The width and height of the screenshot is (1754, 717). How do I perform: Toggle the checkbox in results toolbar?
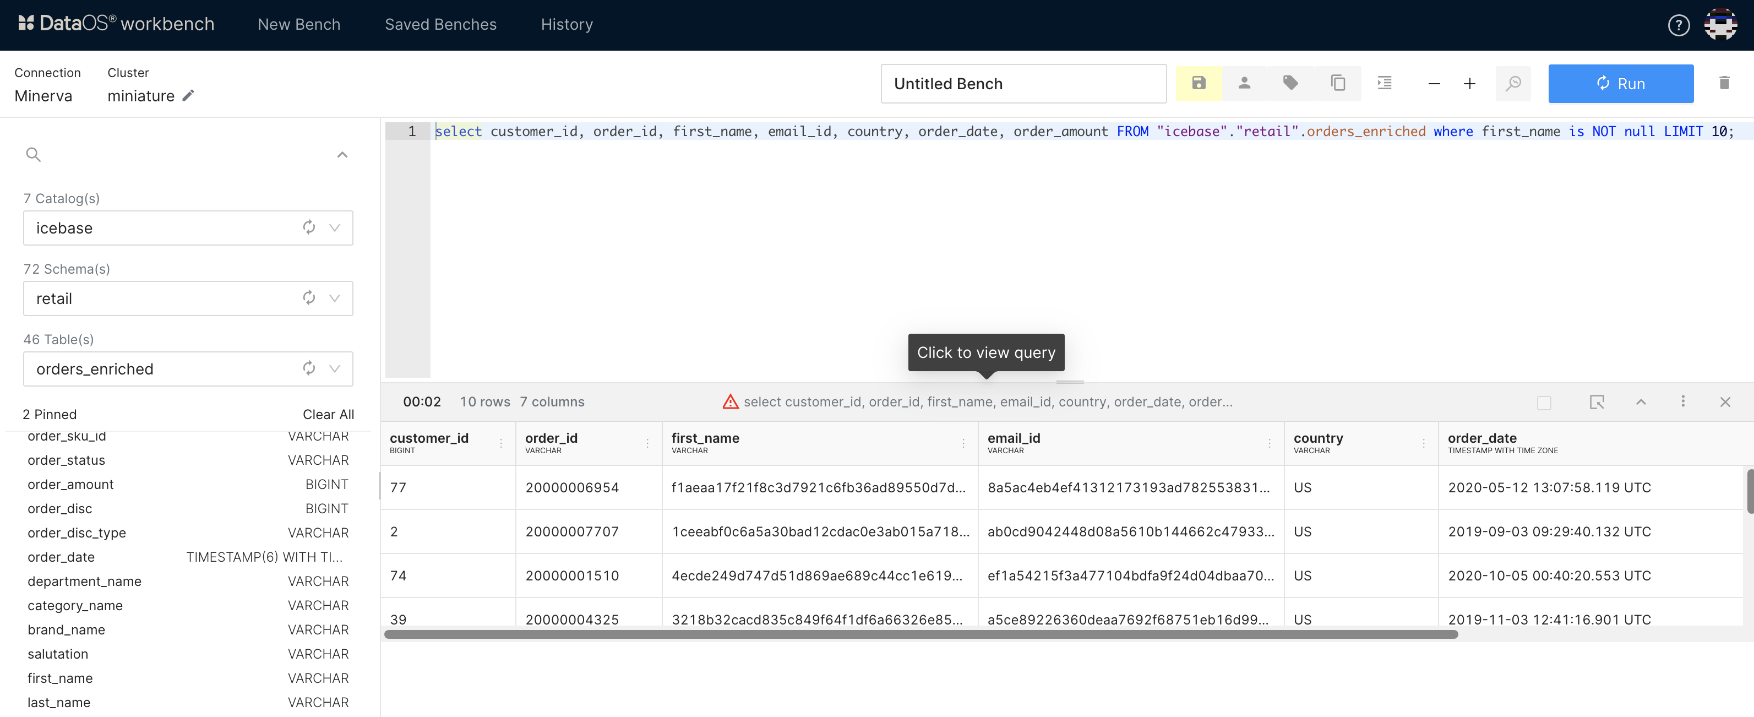point(1544,403)
